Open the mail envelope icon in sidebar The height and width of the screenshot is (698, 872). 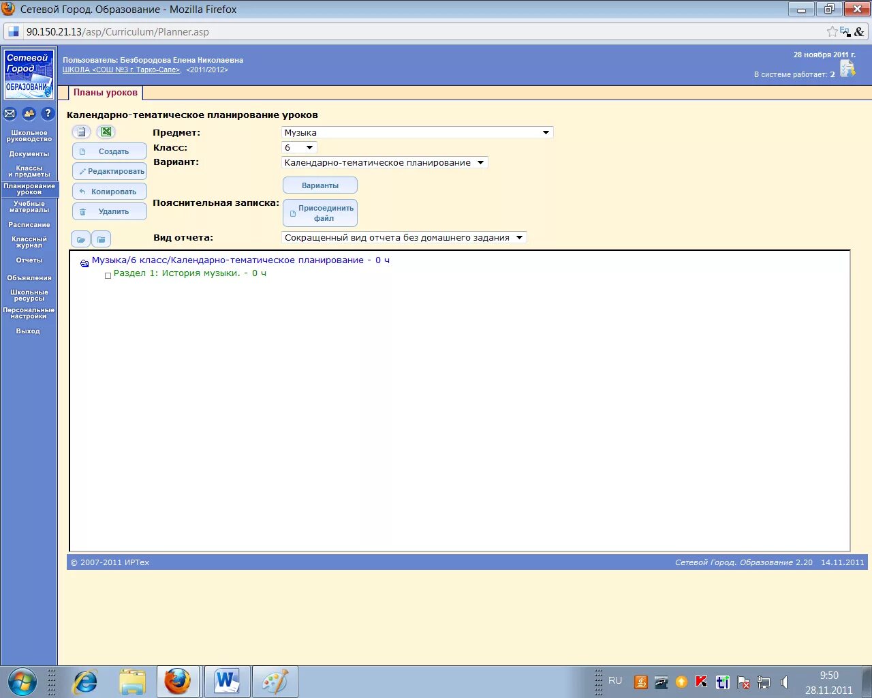point(10,114)
